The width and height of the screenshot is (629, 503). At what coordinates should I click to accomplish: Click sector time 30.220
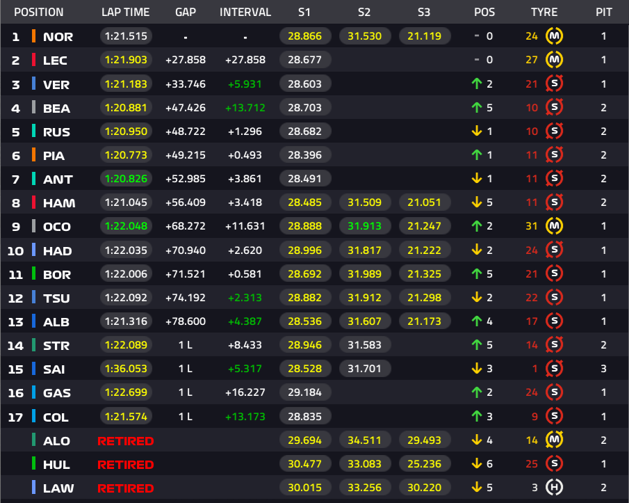coord(425,487)
